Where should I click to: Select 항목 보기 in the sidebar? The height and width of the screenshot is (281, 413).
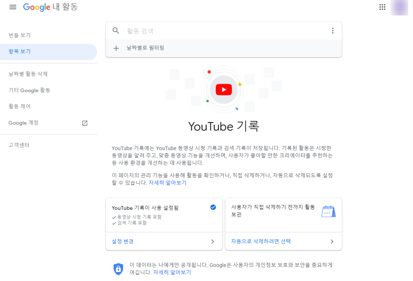click(x=48, y=52)
